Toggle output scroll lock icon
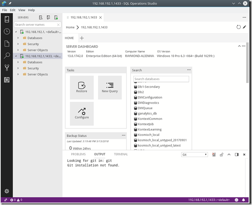This screenshot has width=252, height=205. coord(222,155)
